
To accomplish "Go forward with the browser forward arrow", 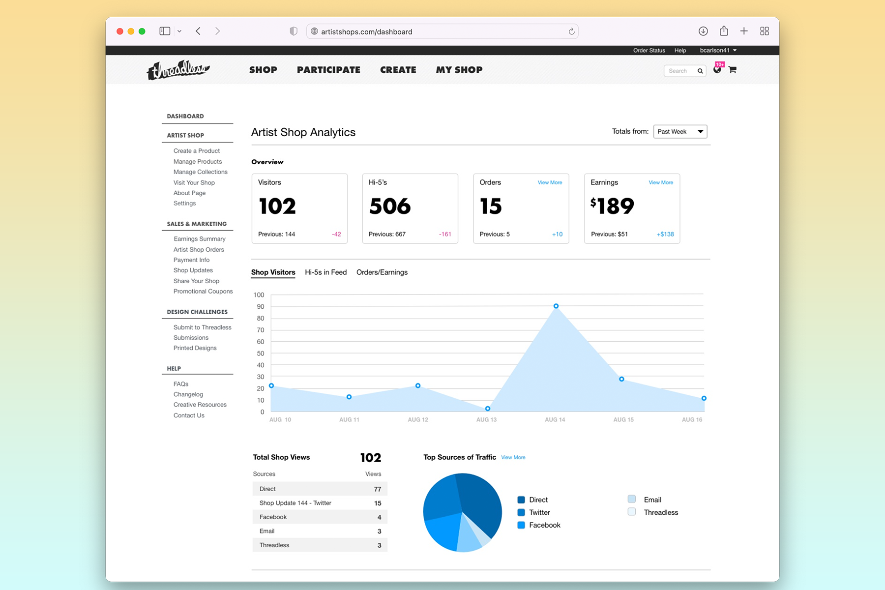I will coord(217,31).
